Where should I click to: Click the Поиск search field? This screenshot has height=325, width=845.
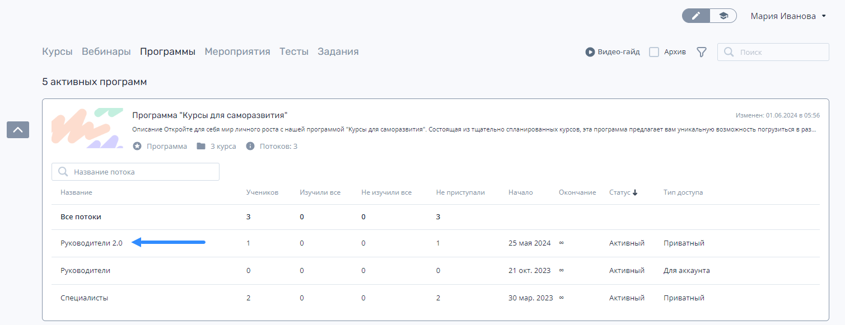coord(773,52)
